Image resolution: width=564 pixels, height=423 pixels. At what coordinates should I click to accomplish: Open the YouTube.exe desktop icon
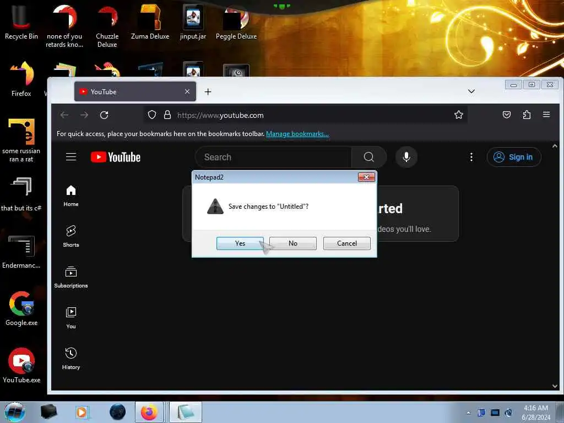coord(21,366)
